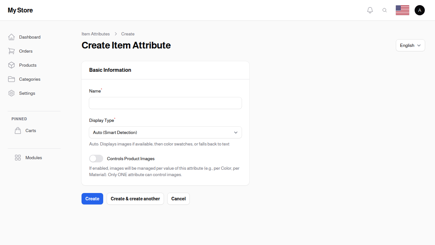
Task: Click inside the Name input field
Action: tap(165, 103)
